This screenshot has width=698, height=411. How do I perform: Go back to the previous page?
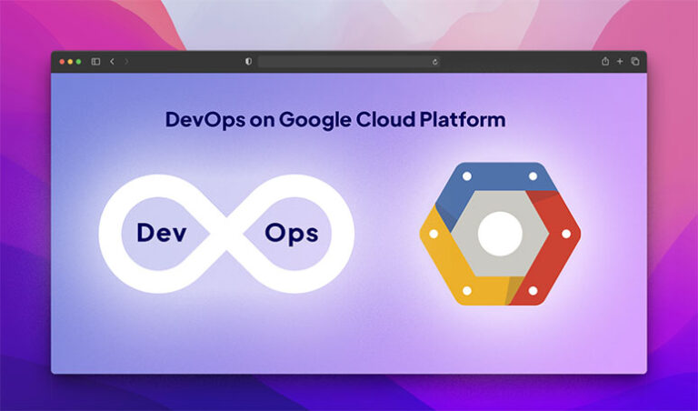point(112,62)
